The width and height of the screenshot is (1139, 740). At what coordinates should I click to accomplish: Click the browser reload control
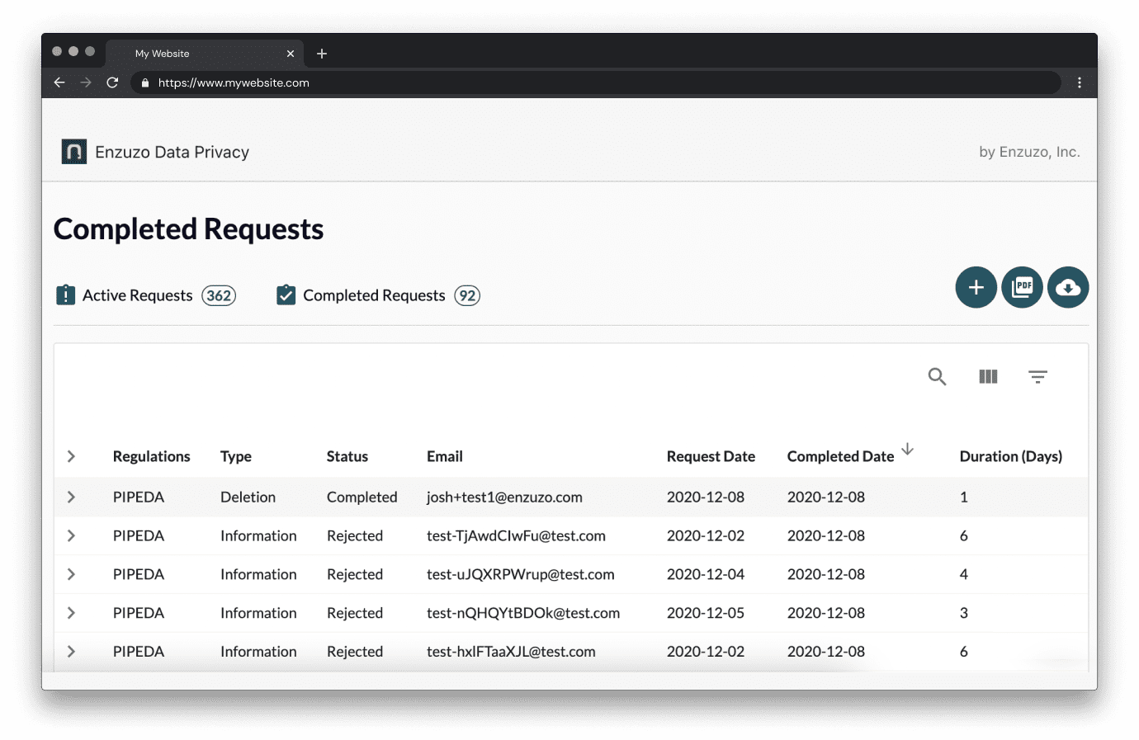click(x=113, y=82)
